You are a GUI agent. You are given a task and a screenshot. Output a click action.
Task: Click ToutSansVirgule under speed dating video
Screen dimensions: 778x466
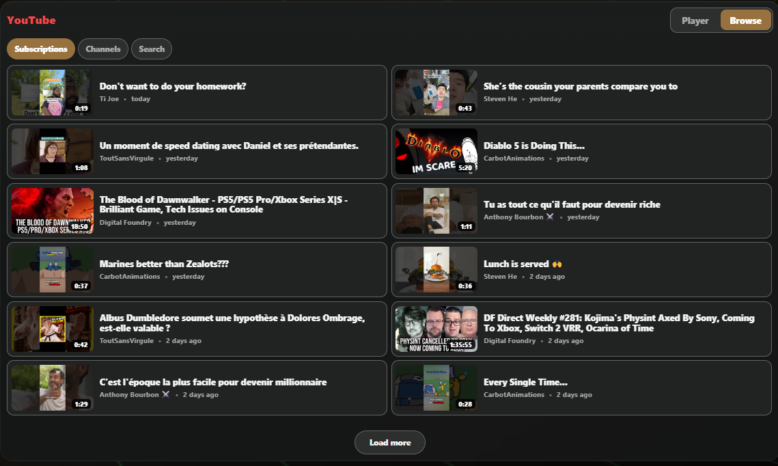pyautogui.click(x=126, y=159)
